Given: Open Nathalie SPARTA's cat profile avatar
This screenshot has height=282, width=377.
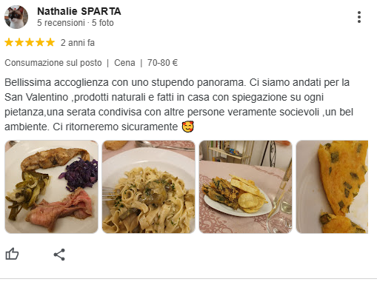Looking at the screenshot, I should point(16,17).
